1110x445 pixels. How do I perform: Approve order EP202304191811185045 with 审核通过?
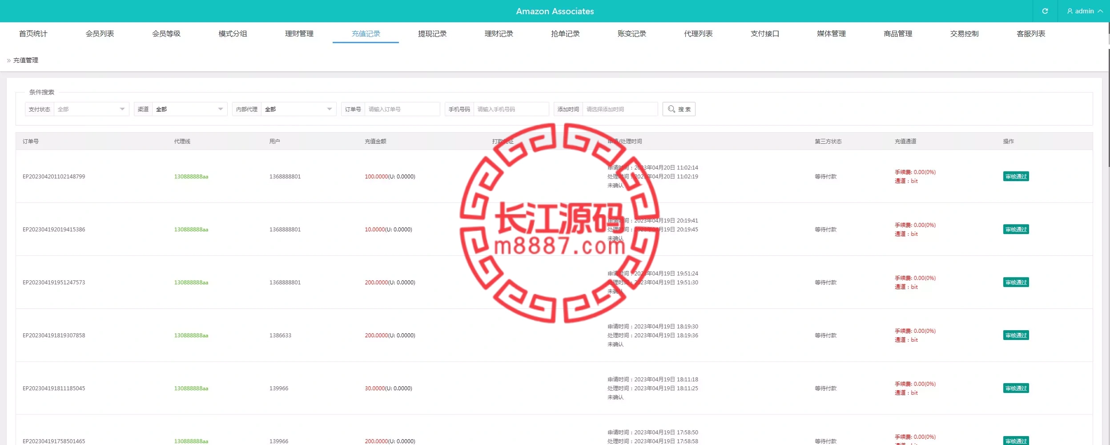(x=1016, y=388)
